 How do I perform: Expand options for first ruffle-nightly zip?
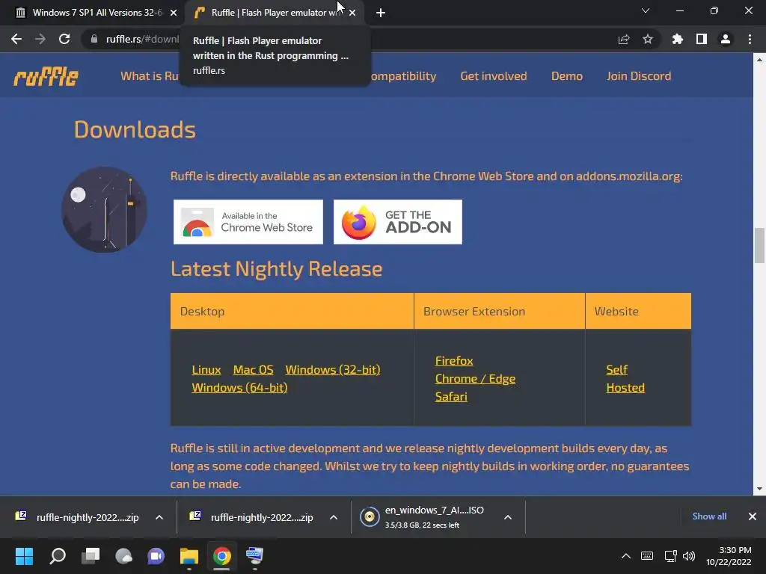[159, 517]
